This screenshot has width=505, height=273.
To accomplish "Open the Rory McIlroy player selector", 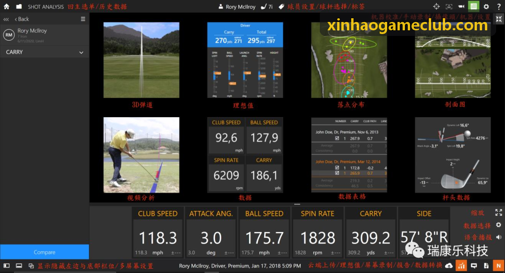I will [237, 7].
